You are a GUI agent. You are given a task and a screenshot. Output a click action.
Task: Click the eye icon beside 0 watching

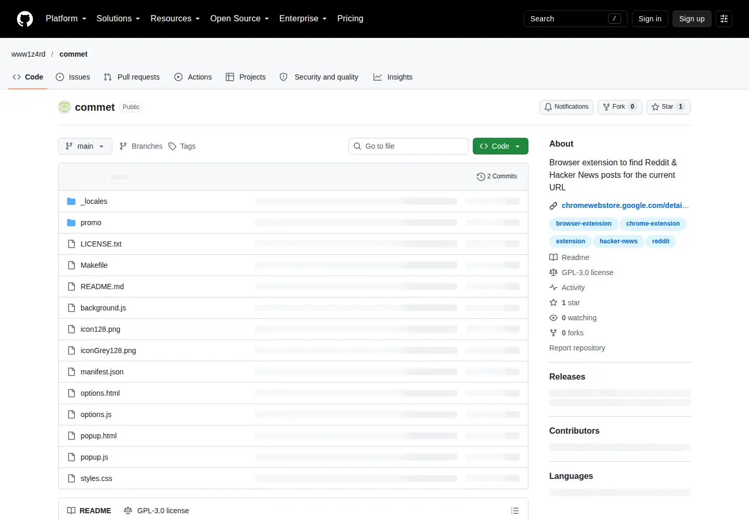[x=553, y=318]
